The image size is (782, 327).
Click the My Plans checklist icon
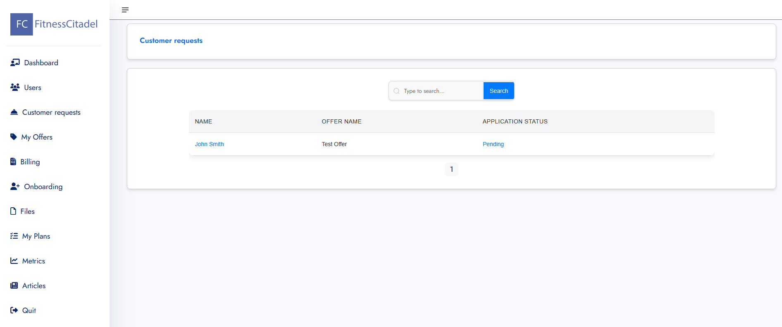click(x=14, y=236)
